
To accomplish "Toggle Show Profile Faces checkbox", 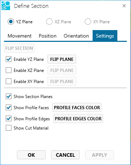I will 9,107.
